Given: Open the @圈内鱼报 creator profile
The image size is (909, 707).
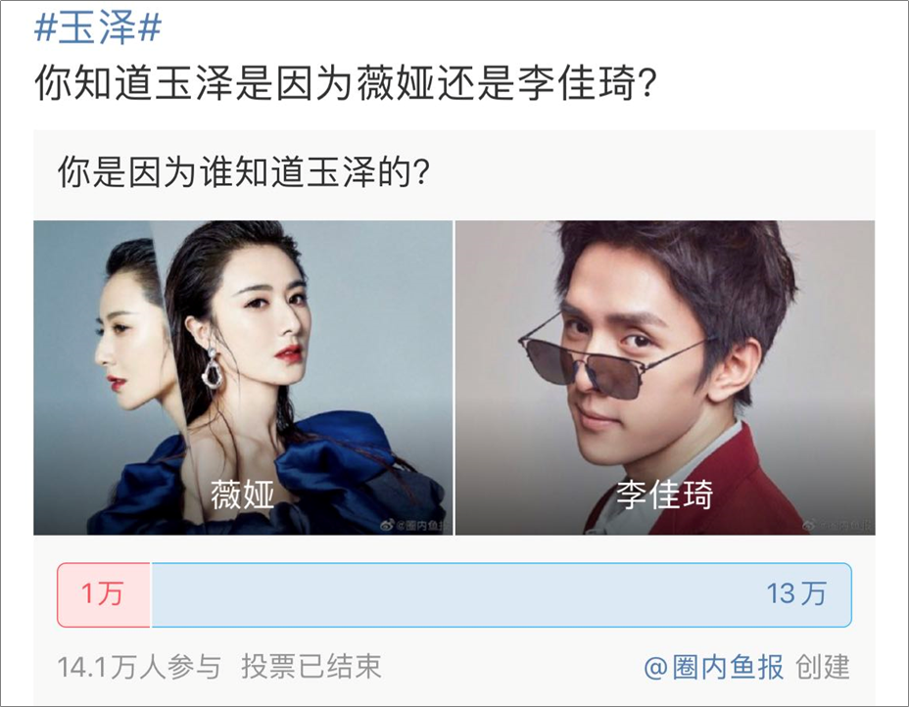Looking at the screenshot, I should [x=713, y=667].
